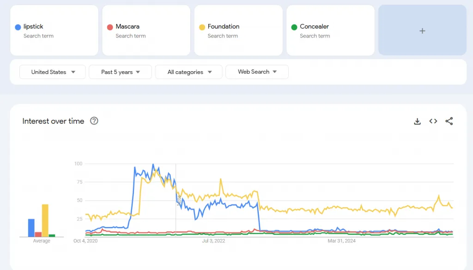Screen dimensions: 473x270
Task: Share the Interest over time chart
Action: (x=449, y=121)
